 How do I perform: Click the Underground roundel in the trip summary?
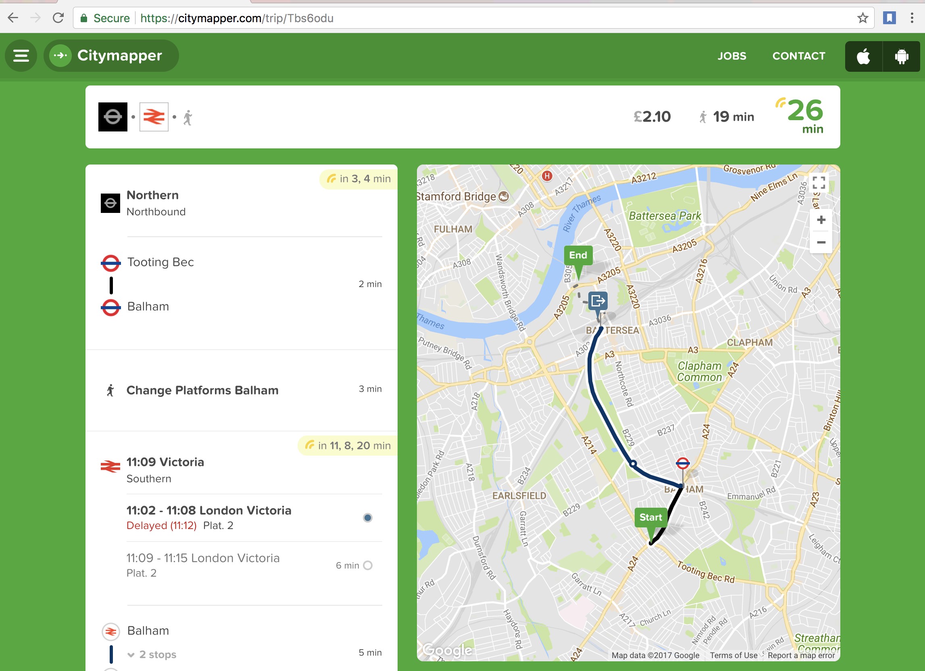113,116
